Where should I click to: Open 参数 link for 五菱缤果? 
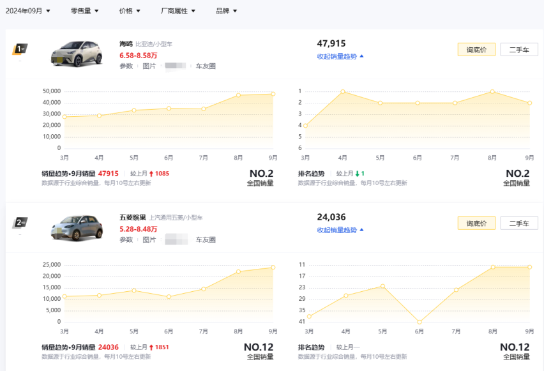point(126,240)
